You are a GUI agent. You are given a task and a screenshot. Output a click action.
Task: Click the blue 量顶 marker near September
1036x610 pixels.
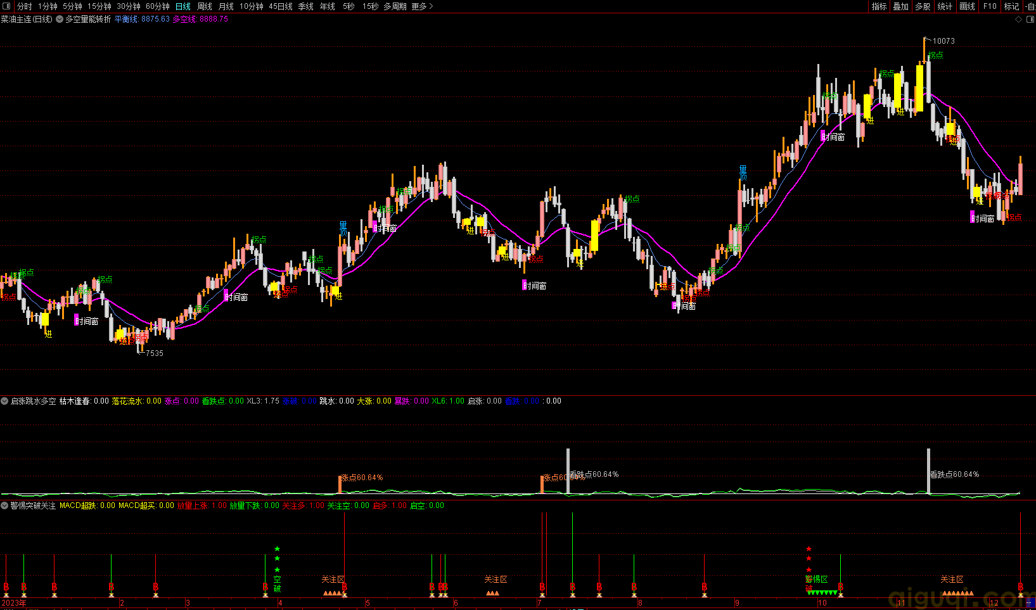(743, 173)
